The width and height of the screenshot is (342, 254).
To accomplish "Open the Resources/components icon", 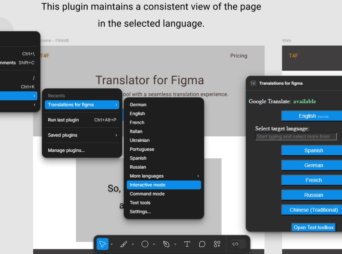I will tap(217, 244).
